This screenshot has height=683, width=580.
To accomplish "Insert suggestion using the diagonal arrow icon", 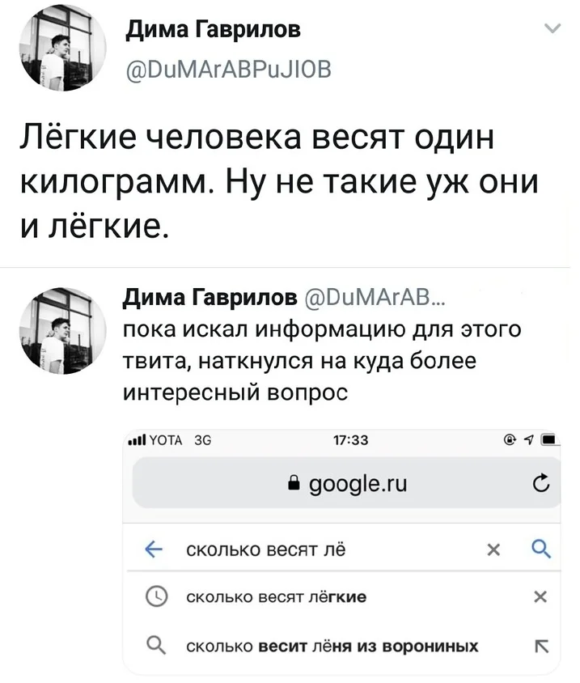I will [x=541, y=647].
